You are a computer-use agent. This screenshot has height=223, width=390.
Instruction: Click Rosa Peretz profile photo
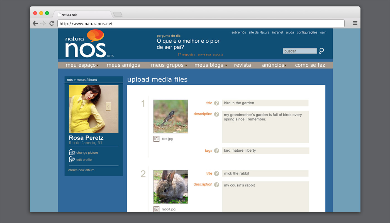(94, 109)
